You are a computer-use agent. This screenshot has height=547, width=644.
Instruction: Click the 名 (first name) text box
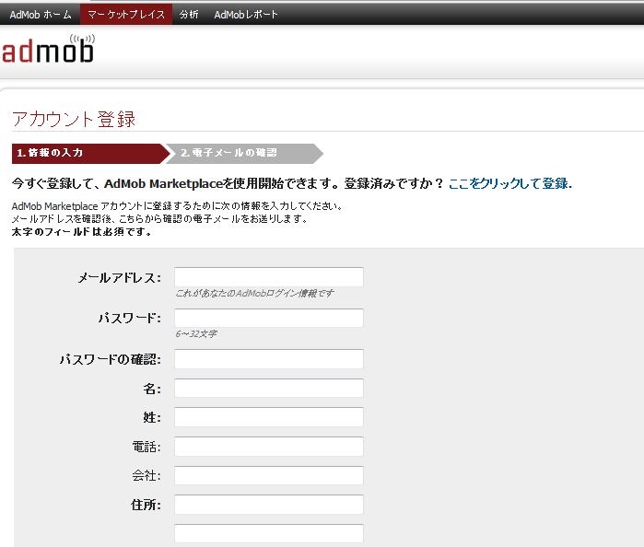268,389
